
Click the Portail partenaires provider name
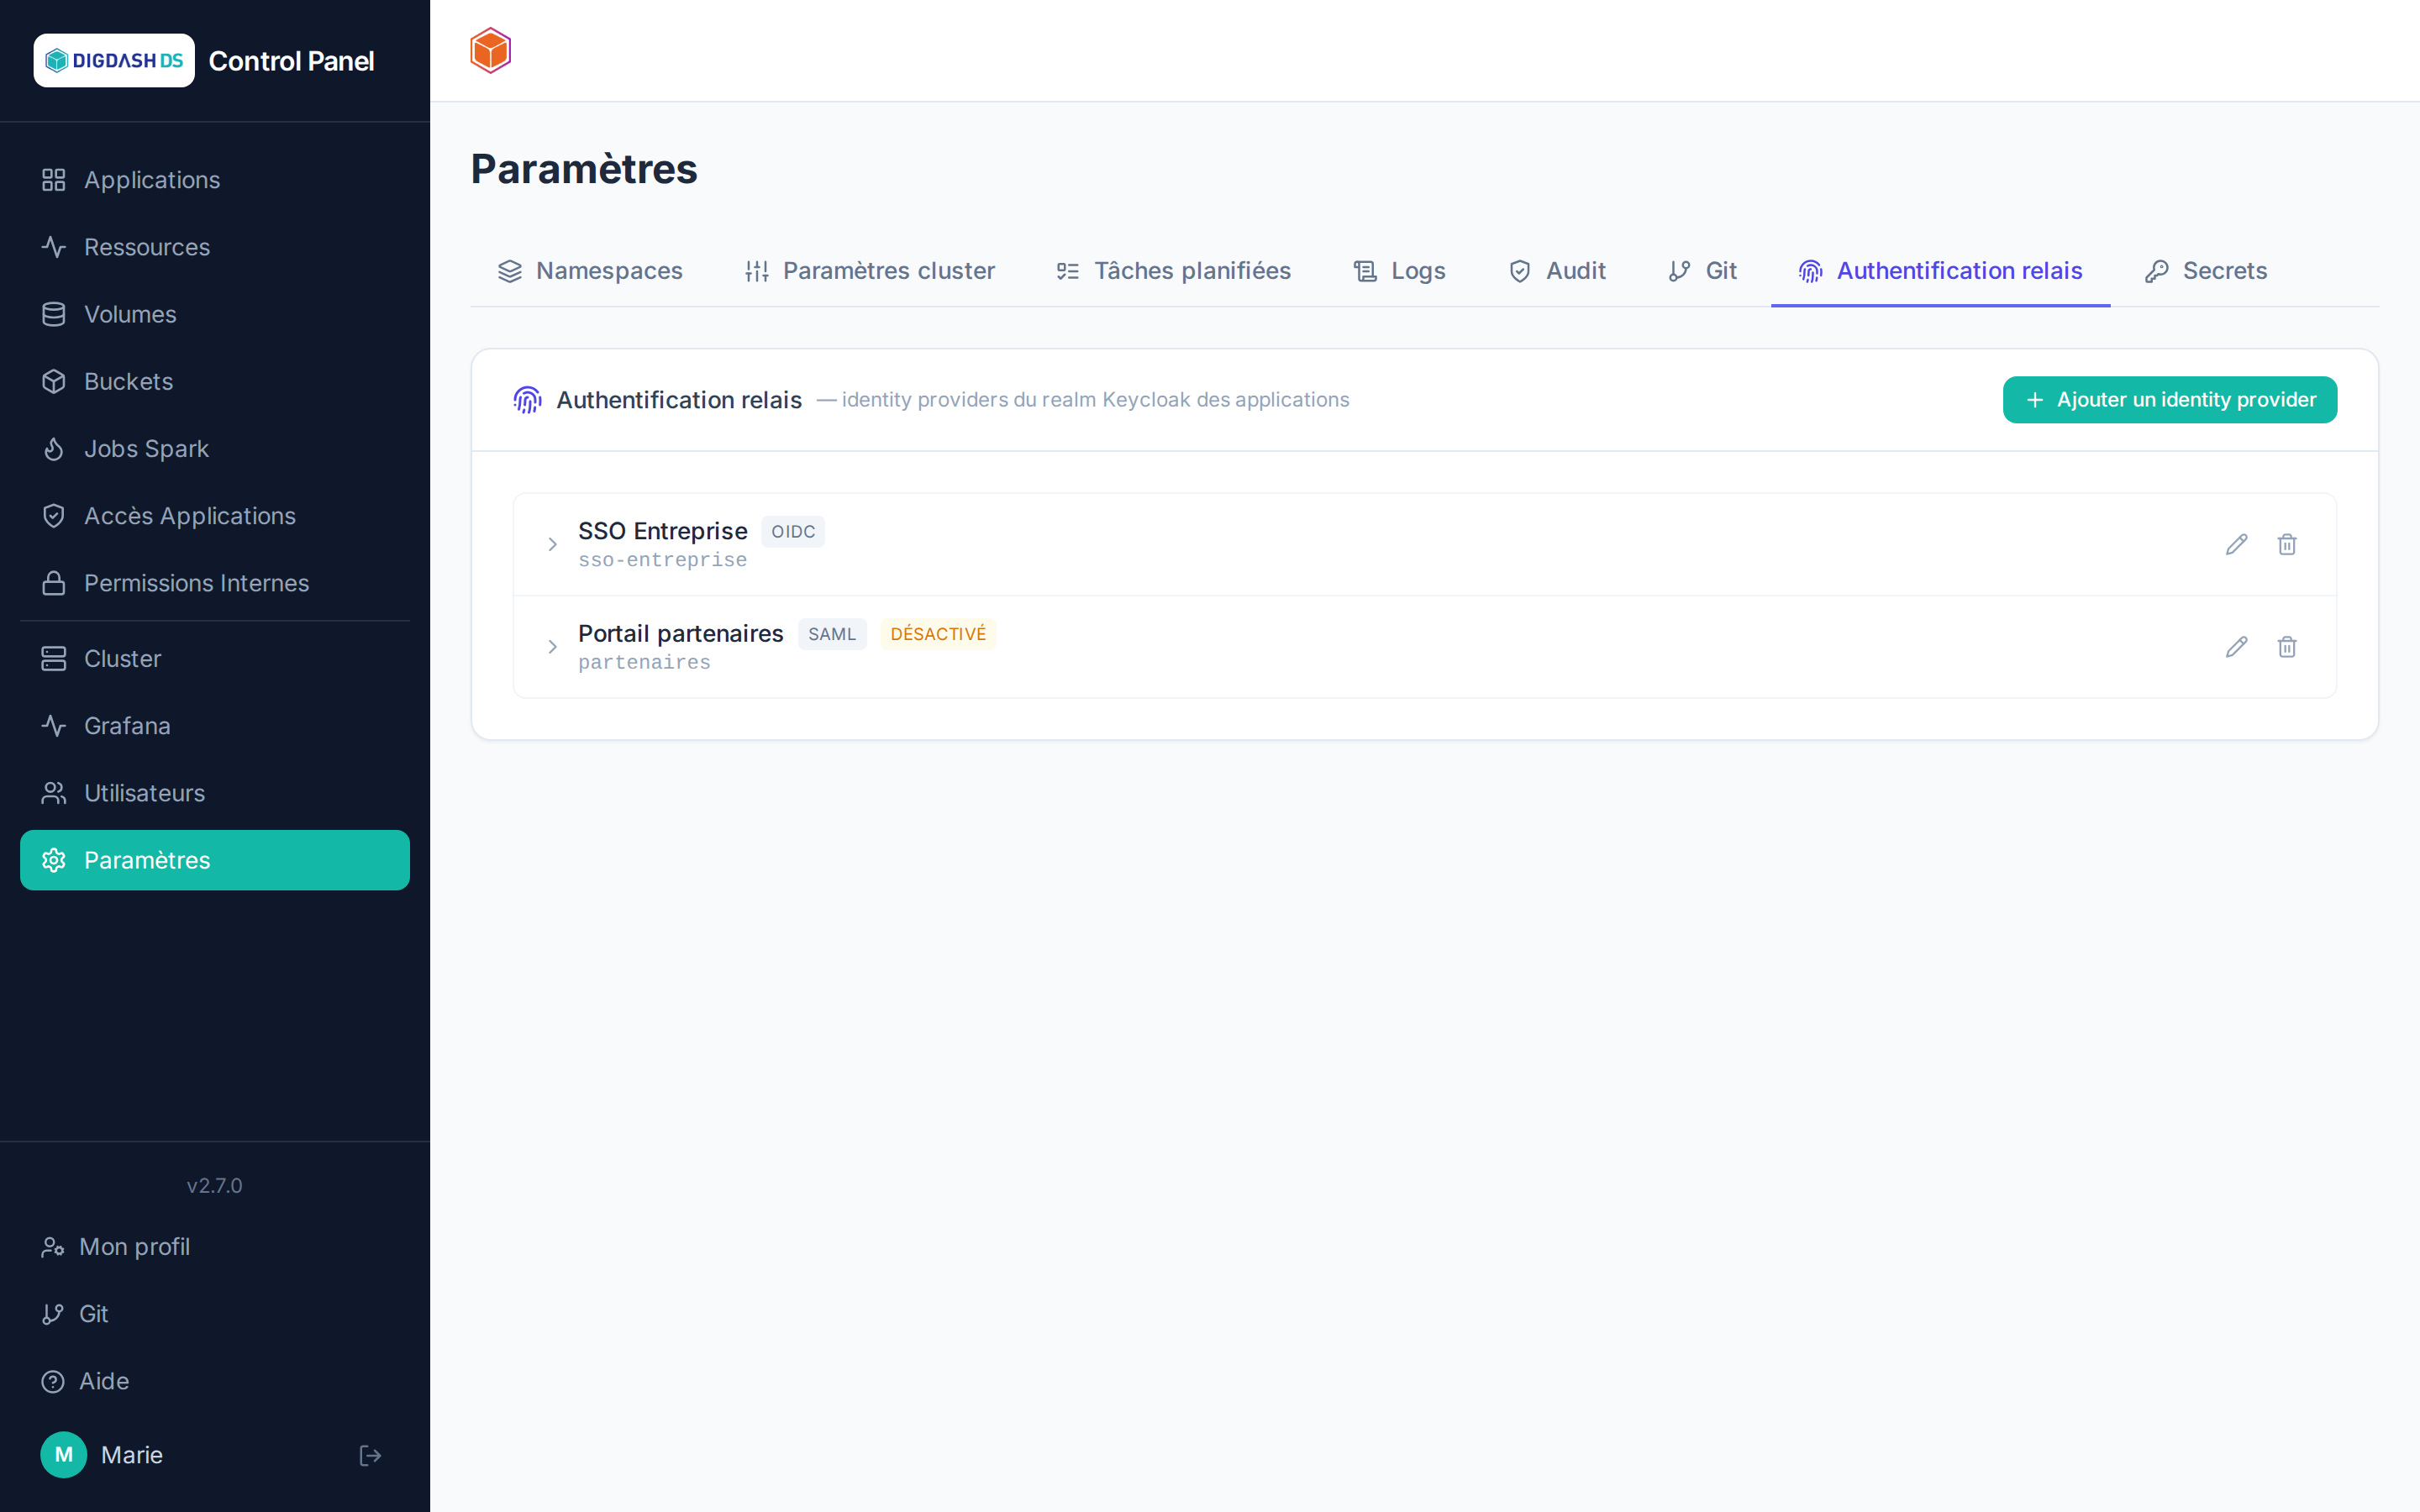pyautogui.click(x=680, y=634)
